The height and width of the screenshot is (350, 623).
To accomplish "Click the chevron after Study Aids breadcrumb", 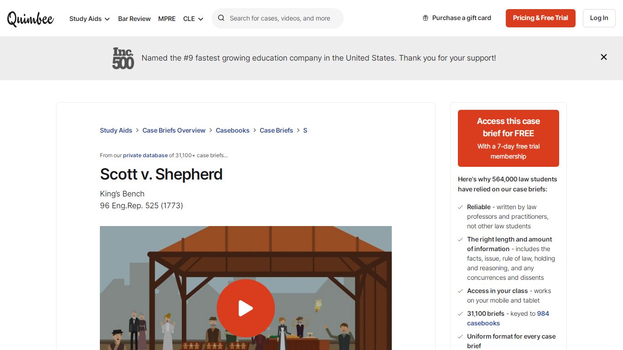I will click(137, 130).
